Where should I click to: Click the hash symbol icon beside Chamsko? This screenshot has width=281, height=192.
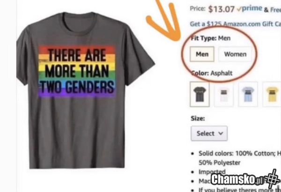[272, 178]
